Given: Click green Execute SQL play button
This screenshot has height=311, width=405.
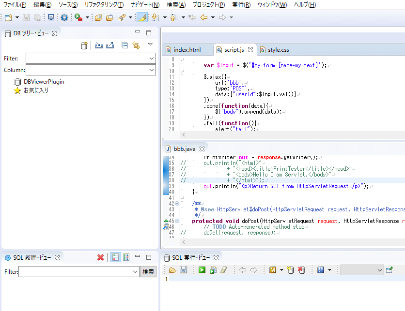Looking at the screenshot, I should tap(202, 270).
